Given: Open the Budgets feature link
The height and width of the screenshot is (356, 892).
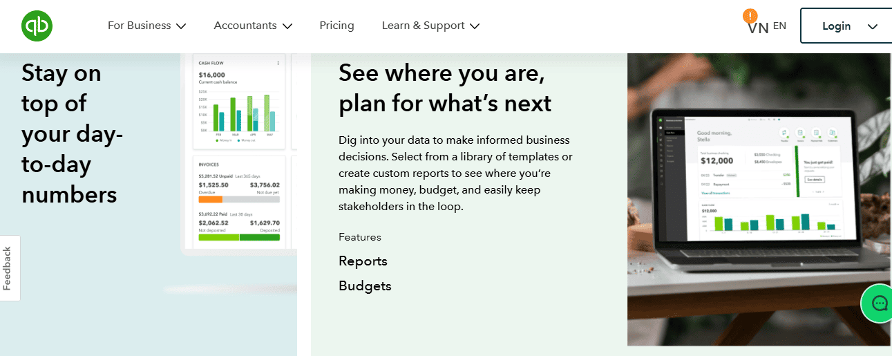Looking at the screenshot, I should pos(365,286).
